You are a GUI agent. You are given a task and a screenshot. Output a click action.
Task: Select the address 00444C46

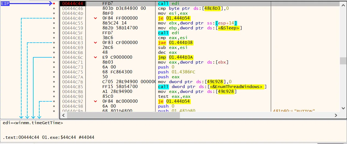point(73,8)
